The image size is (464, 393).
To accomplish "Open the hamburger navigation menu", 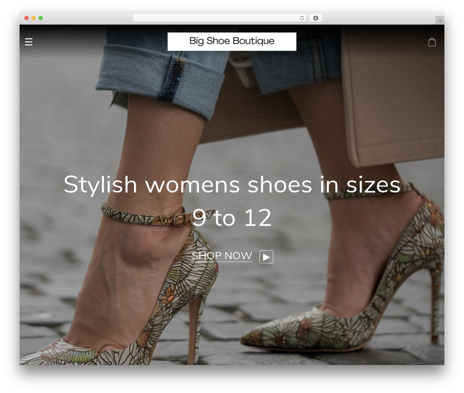I will (29, 42).
